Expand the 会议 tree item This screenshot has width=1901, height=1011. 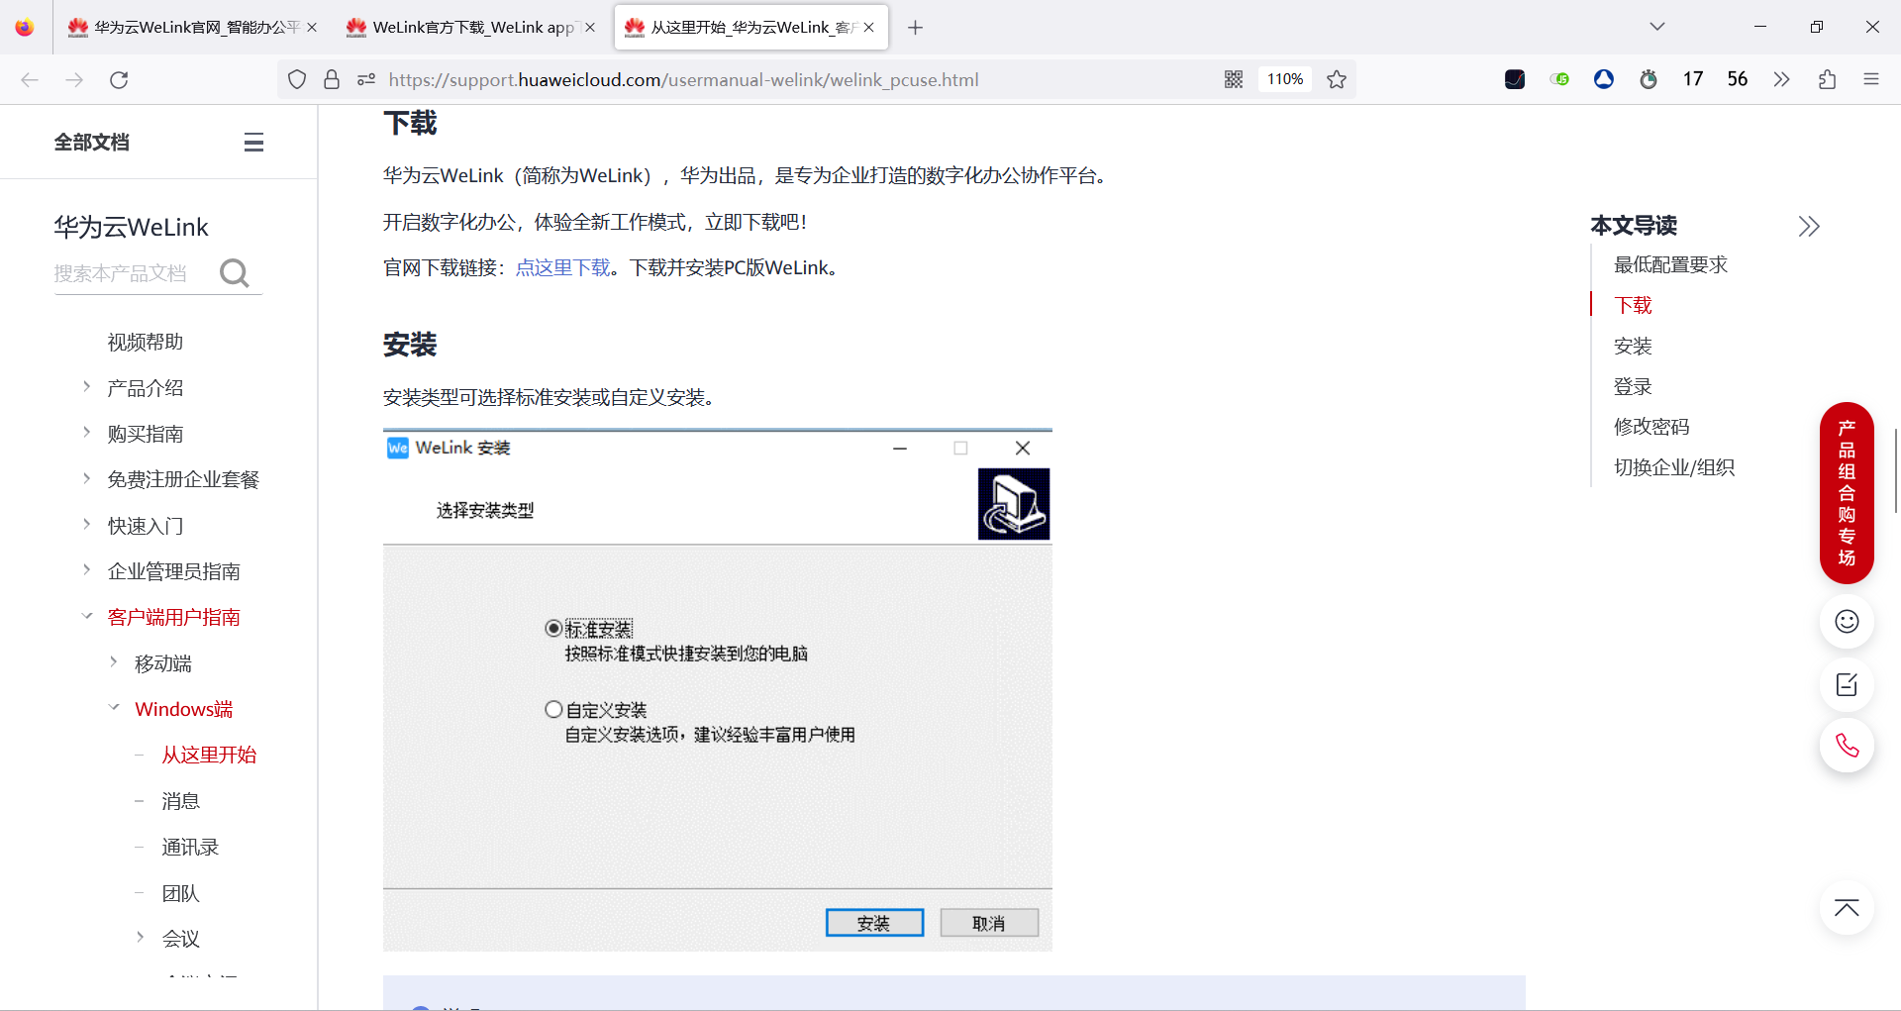[x=139, y=937]
